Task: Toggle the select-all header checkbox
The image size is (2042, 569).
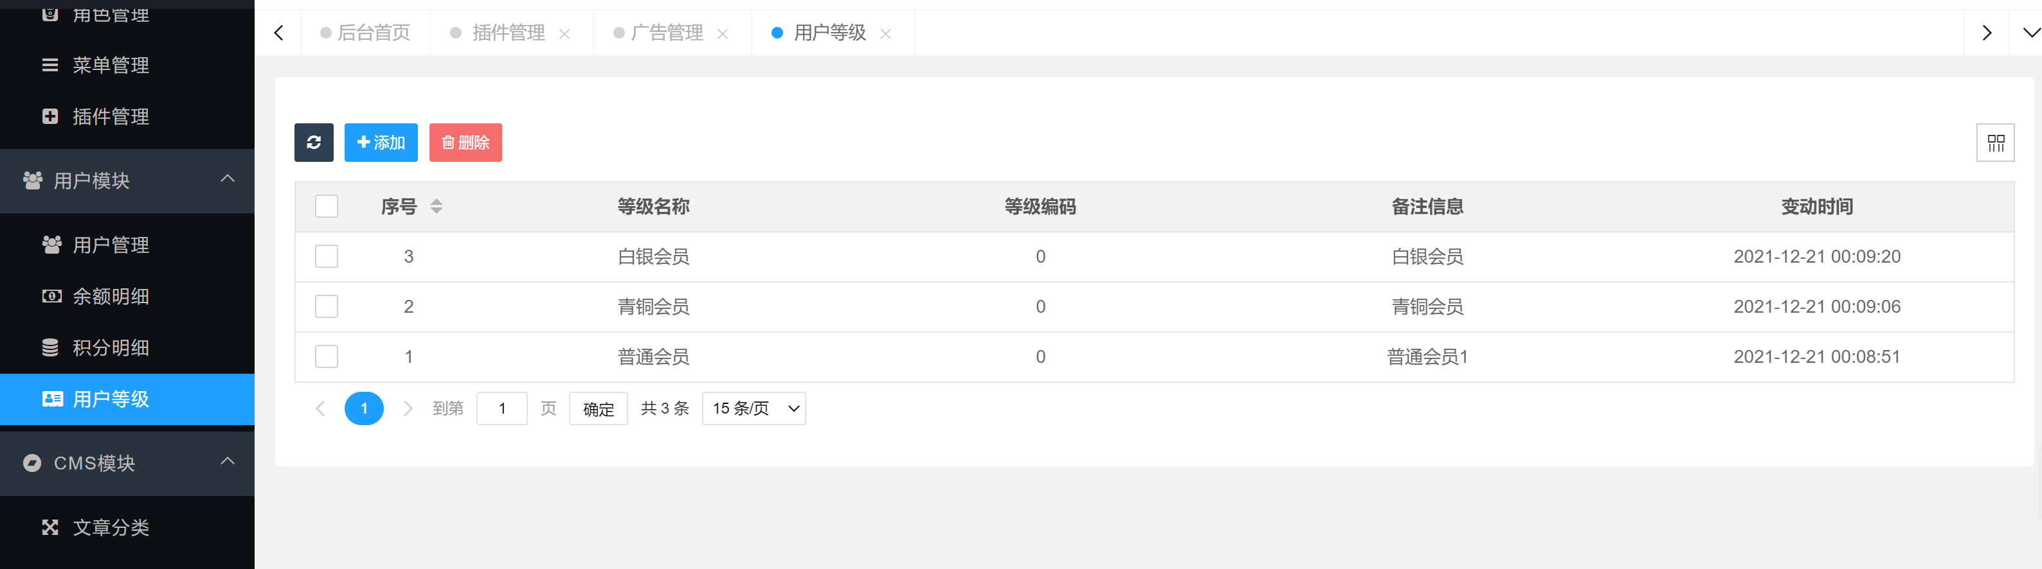Action: pos(327,207)
